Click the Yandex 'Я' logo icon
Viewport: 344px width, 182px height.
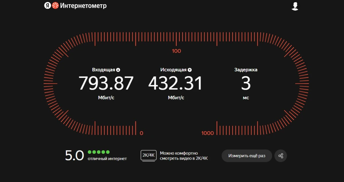47,6
